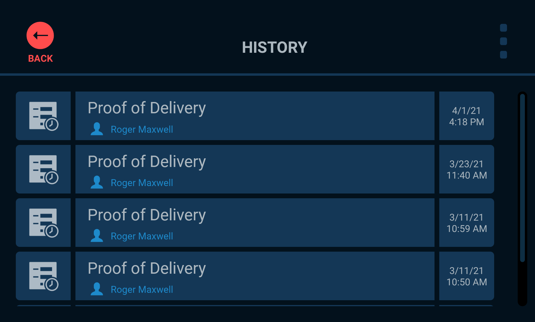The width and height of the screenshot is (535, 322).
Task: Click the 3/11/21 10:50 AM timestamp box
Action: pyautogui.click(x=467, y=276)
